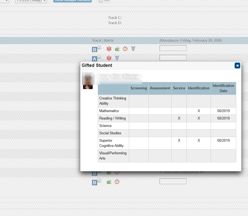Click blue caduceus icon in second row
The width and height of the screenshot is (248, 216).
pos(117,58)
